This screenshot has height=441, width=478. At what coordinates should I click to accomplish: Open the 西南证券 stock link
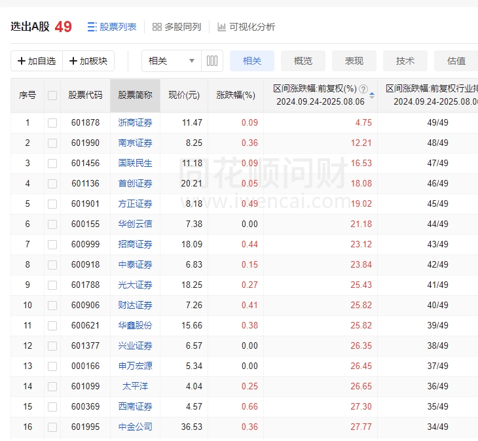[135, 406]
